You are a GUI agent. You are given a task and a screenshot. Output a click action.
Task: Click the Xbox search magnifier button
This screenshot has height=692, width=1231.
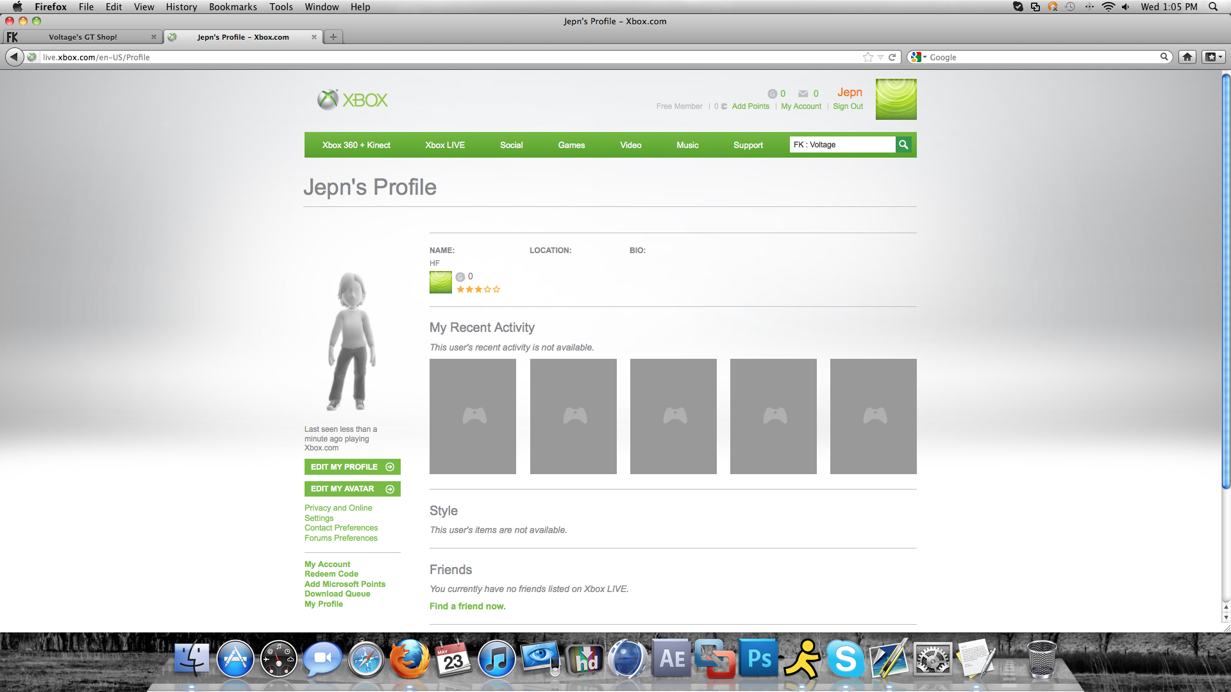tap(903, 145)
